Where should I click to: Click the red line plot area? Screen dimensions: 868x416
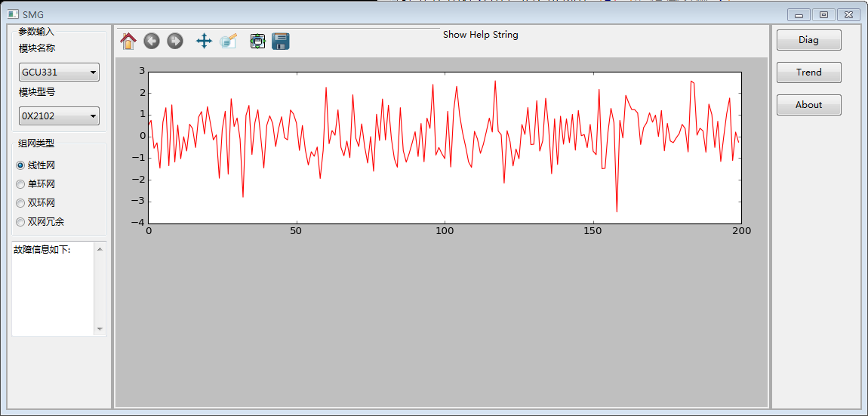click(x=445, y=148)
